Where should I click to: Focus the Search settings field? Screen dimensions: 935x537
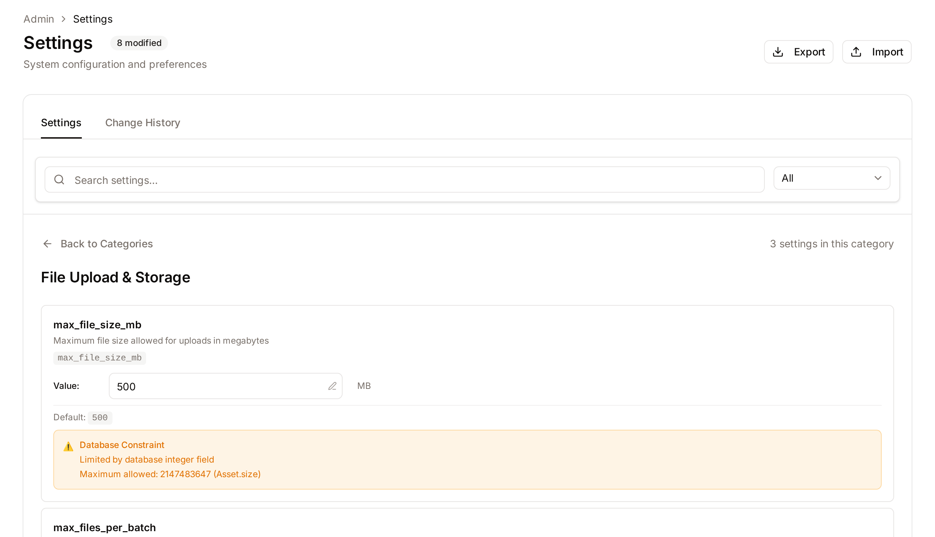pyautogui.click(x=404, y=179)
